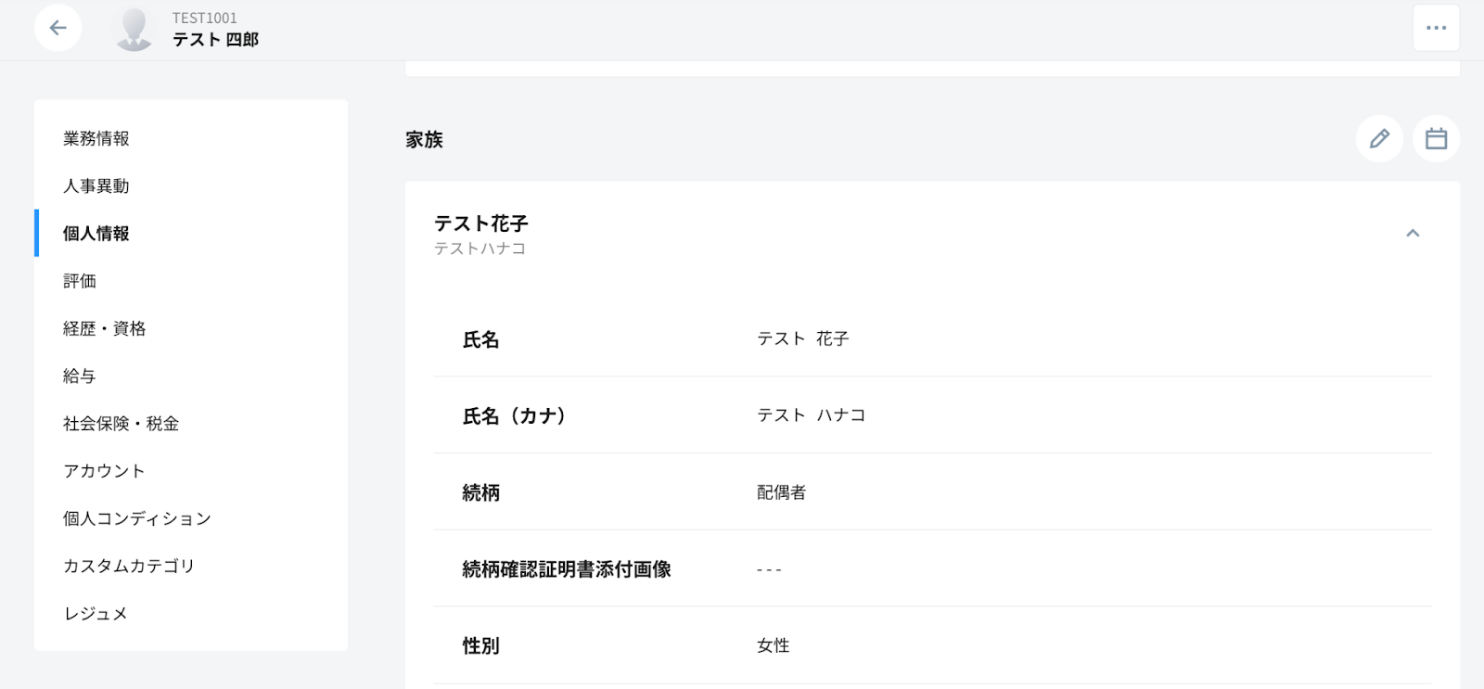Viewport: 1484px width, 689px height.
Task: Collapse the テスト花子 family card
Action: point(1413,234)
